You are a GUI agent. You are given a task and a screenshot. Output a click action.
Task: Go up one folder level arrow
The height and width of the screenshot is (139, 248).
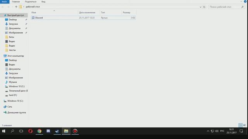(x=16, y=7)
